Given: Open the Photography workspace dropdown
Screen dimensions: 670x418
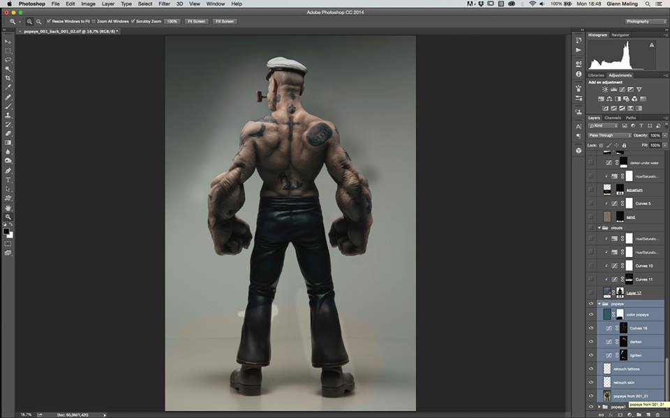Looking at the screenshot, I should tap(646, 22).
